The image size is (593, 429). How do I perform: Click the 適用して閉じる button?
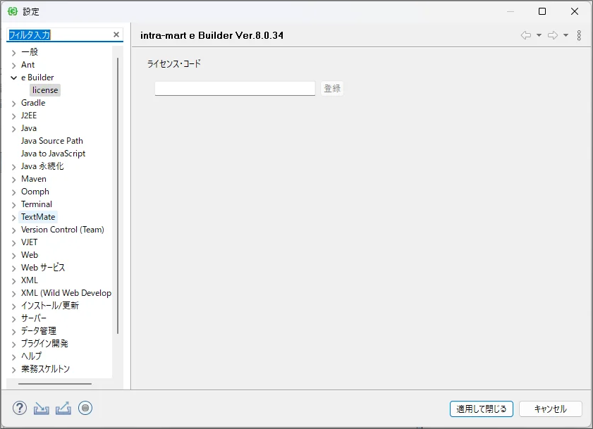pos(481,409)
